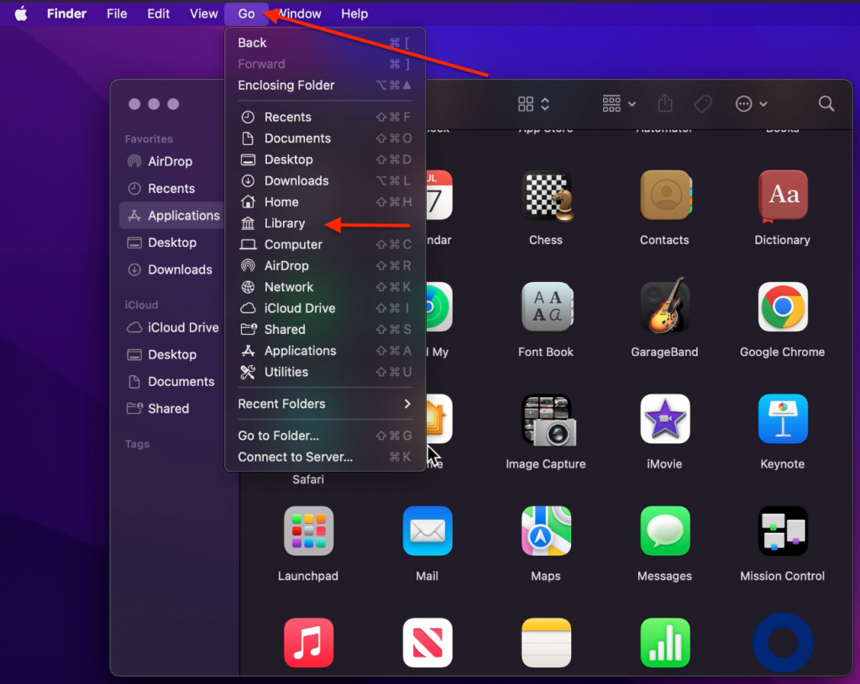
Task: Select Desktop under iCloud sidebar section
Action: pyautogui.click(x=171, y=355)
